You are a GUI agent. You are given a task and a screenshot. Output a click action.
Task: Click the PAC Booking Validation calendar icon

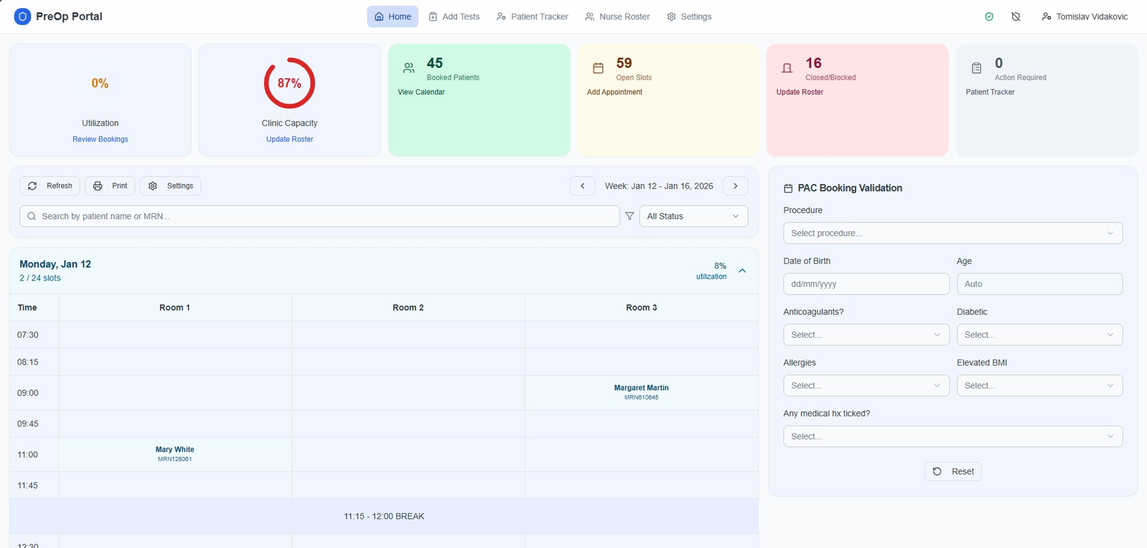(788, 188)
